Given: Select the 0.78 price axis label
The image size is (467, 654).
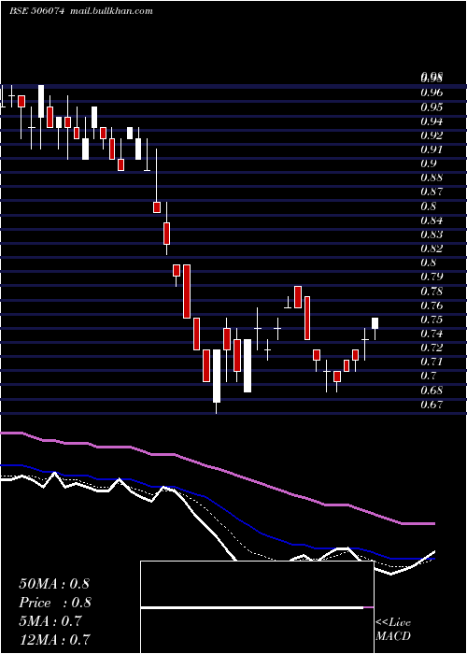Looking at the screenshot, I should click(x=432, y=291).
